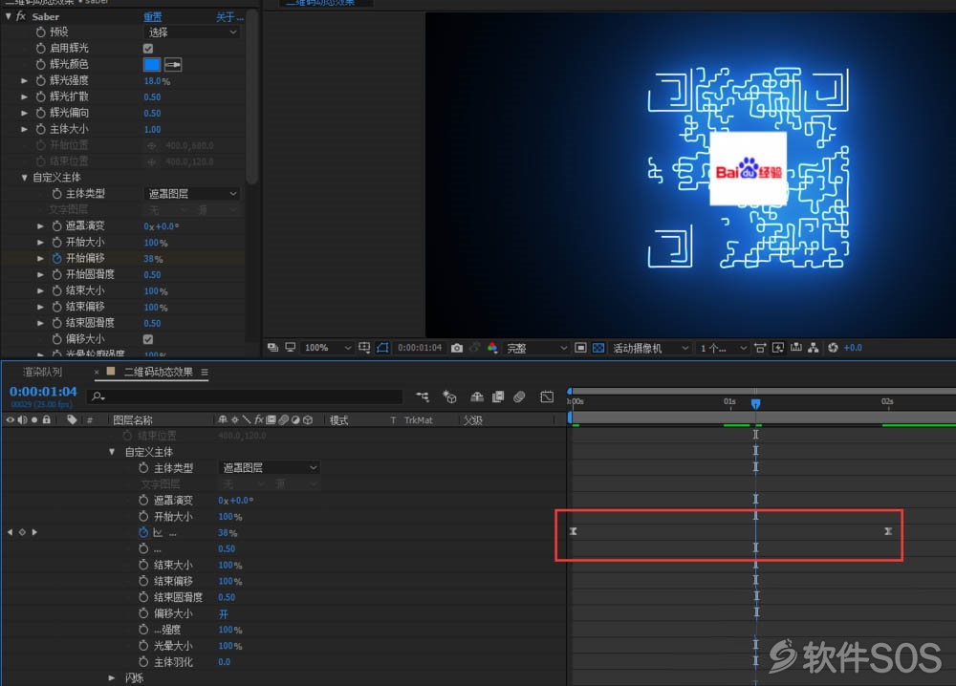The height and width of the screenshot is (686, 956).
Task: Click the composition flowchart icon
Action: [x=814, y=348]
